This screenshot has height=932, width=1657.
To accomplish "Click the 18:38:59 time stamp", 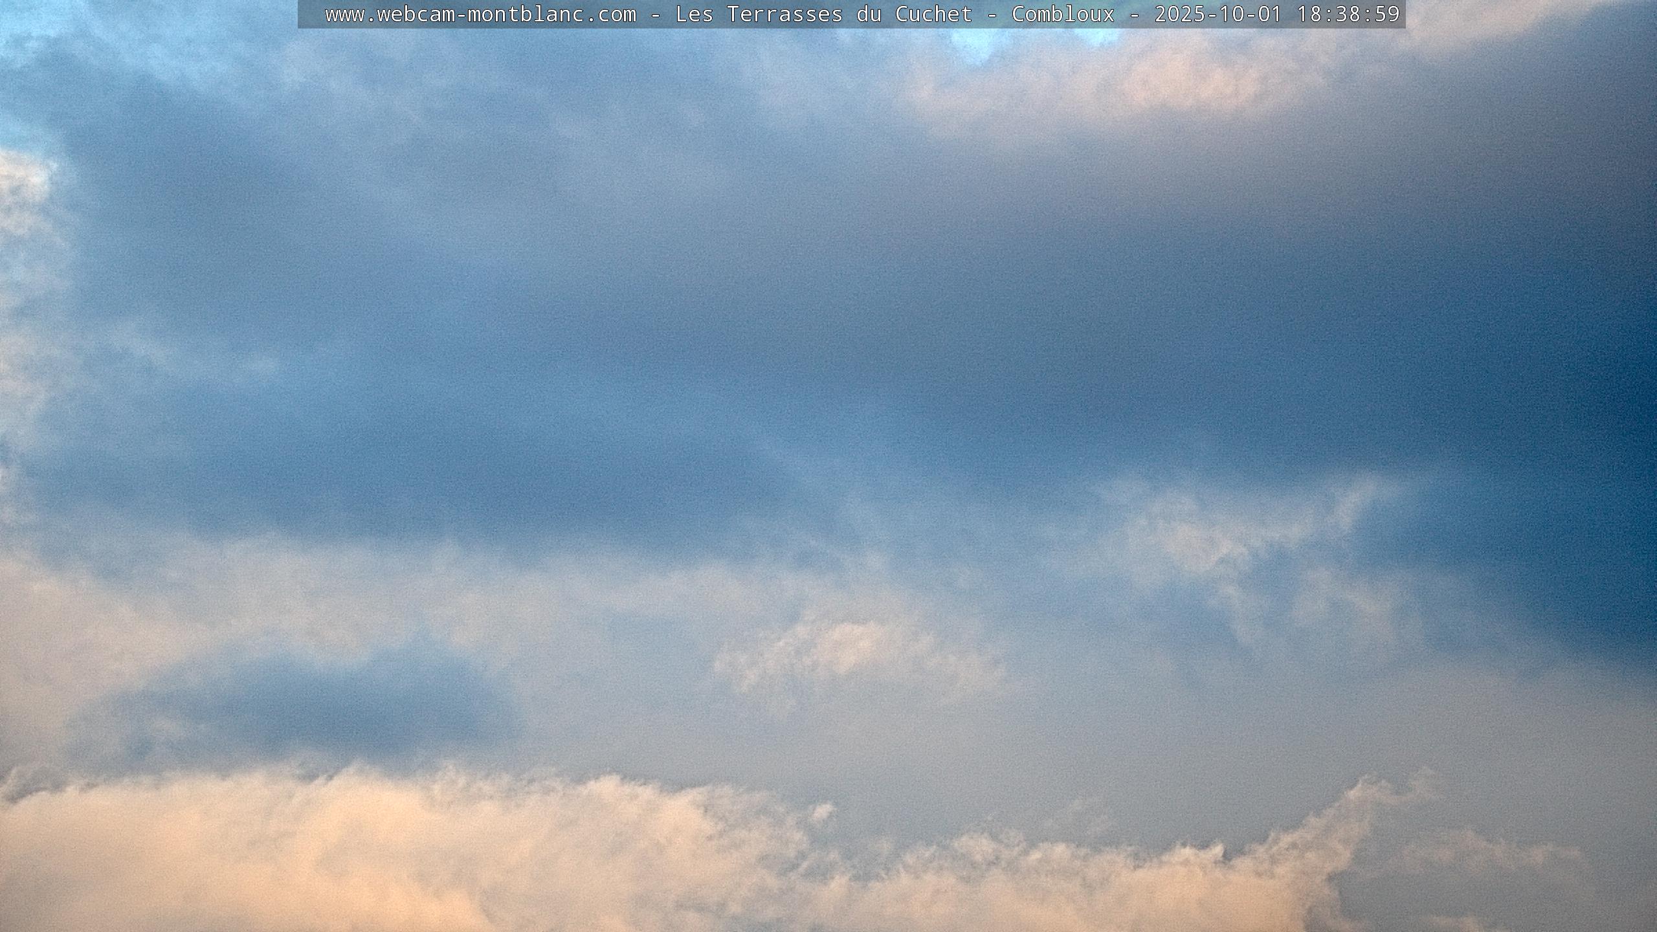I will coord(1348,14).
